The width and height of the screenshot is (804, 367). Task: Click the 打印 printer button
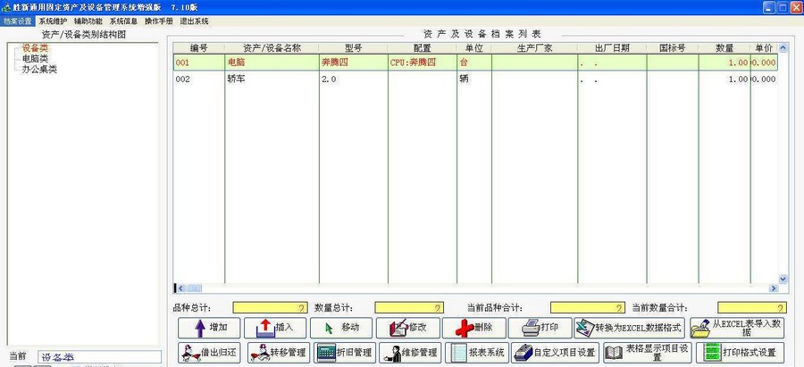[540, 328]
